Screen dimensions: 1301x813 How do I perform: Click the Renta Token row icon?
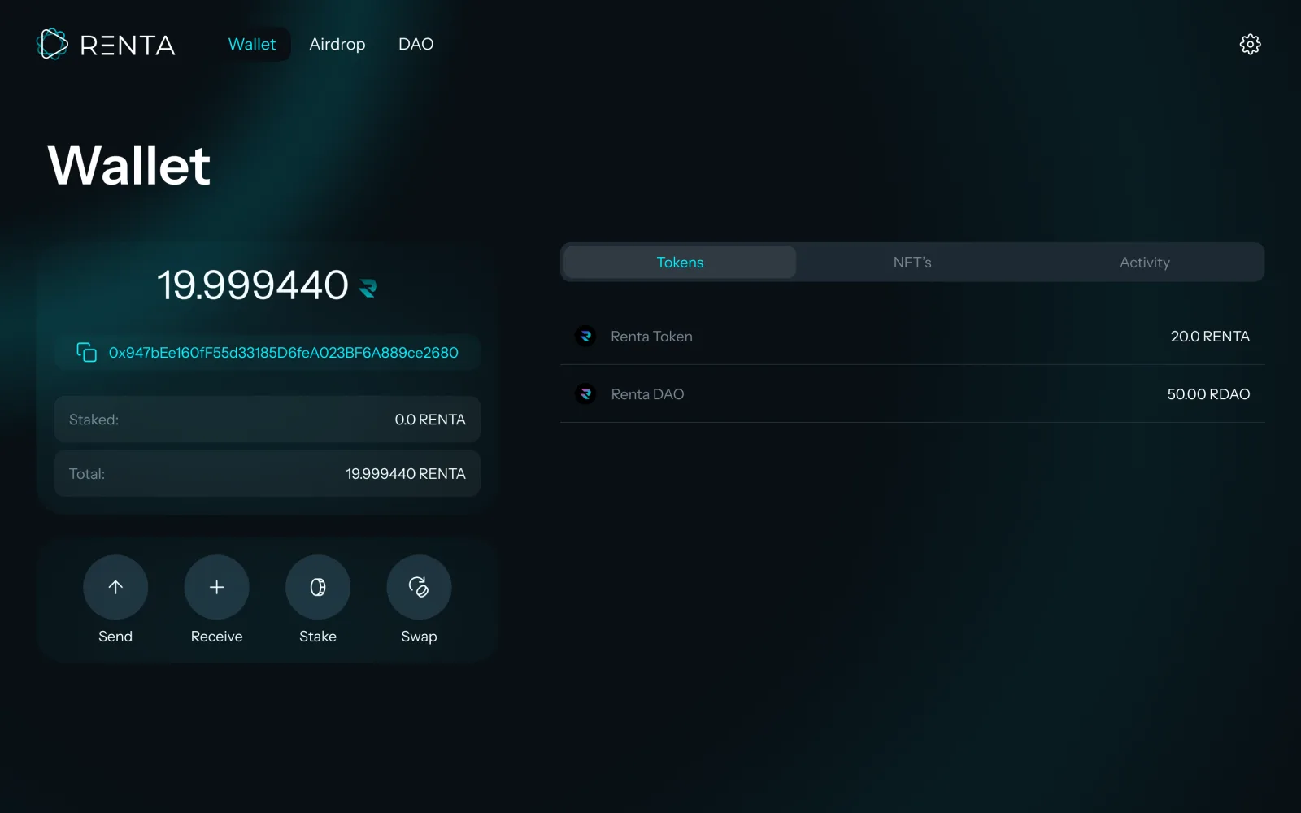585,336
